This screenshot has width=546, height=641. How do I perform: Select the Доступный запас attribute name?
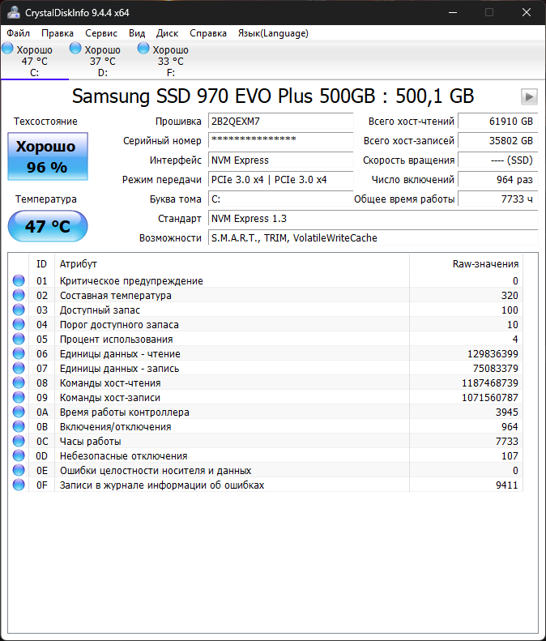[100, 310]
